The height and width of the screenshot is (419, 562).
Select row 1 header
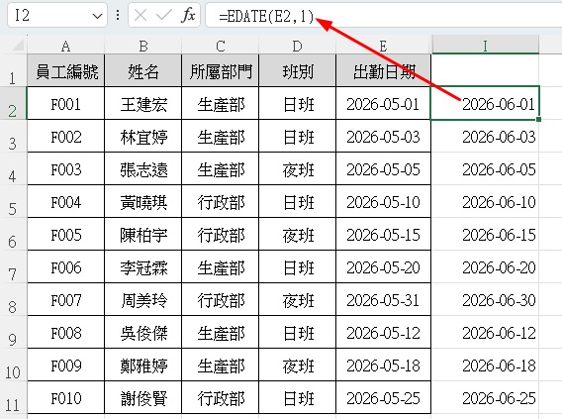[x=13, y=70]
